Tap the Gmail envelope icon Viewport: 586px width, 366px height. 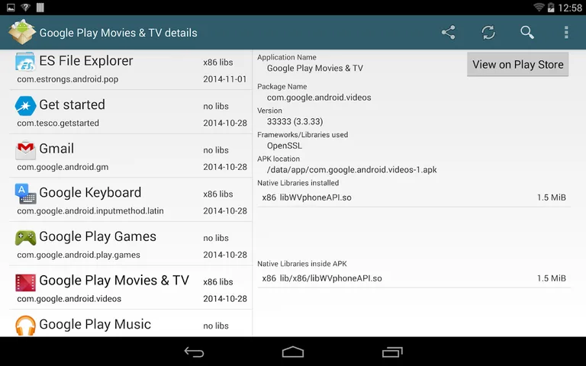pyautogui.click(x=25, y=149)
